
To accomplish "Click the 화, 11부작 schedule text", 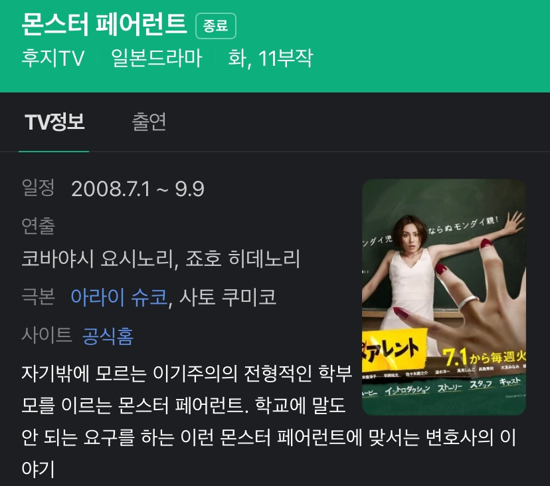I will [x=270, y=59].
